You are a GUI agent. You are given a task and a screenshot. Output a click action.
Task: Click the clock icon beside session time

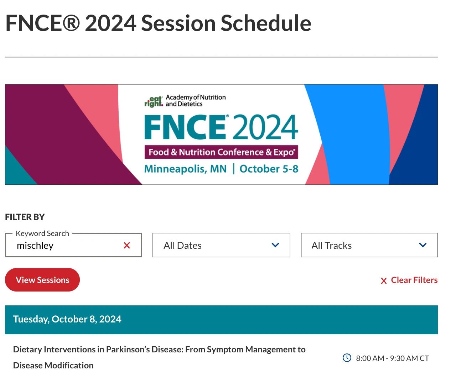pos(347,358)
